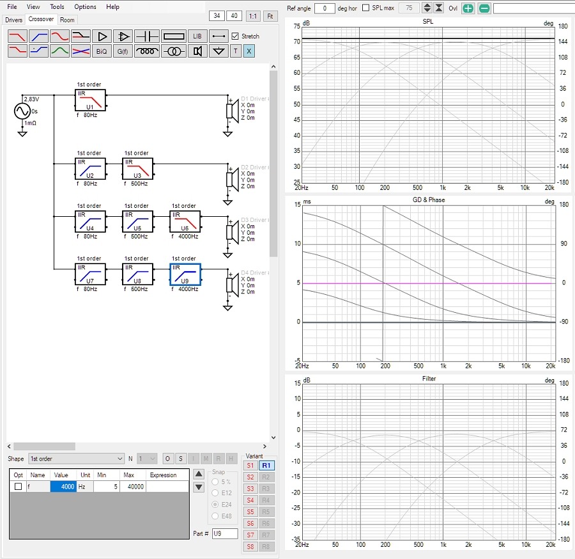
Task: Click the 40 grid size field
Action: tap(234, 16)
